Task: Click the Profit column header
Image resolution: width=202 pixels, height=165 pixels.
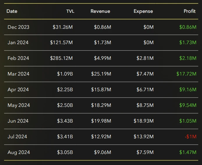Action: click(x=189, y=11)
